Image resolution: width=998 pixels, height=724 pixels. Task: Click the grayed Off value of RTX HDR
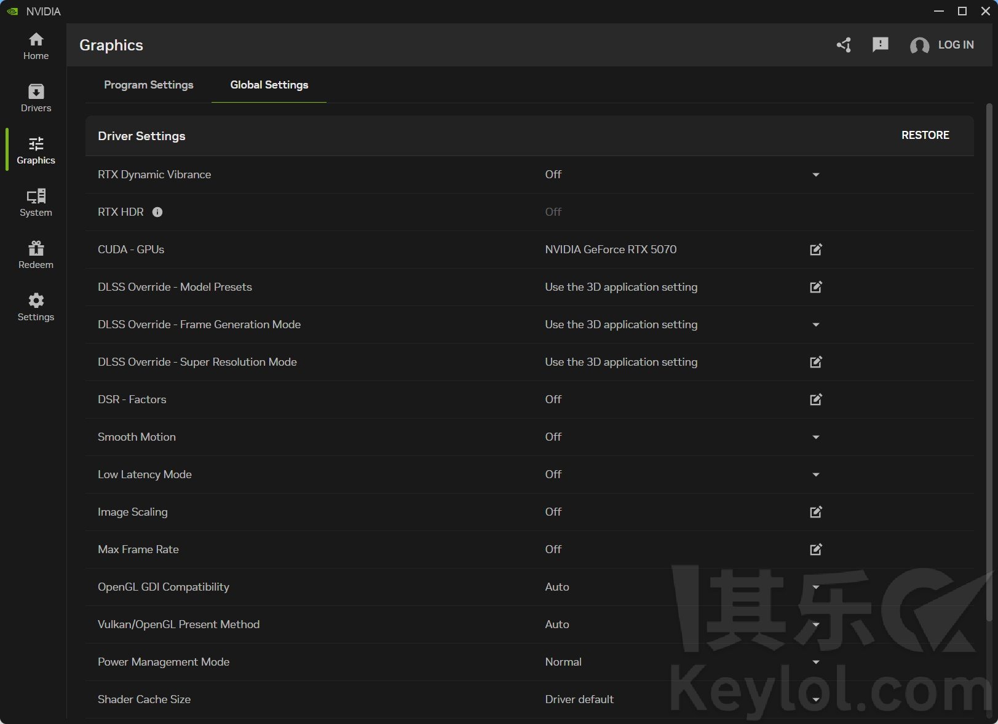click(x=553, y=212)
